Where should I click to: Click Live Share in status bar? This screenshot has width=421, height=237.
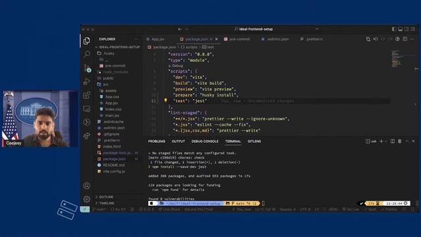169,209
